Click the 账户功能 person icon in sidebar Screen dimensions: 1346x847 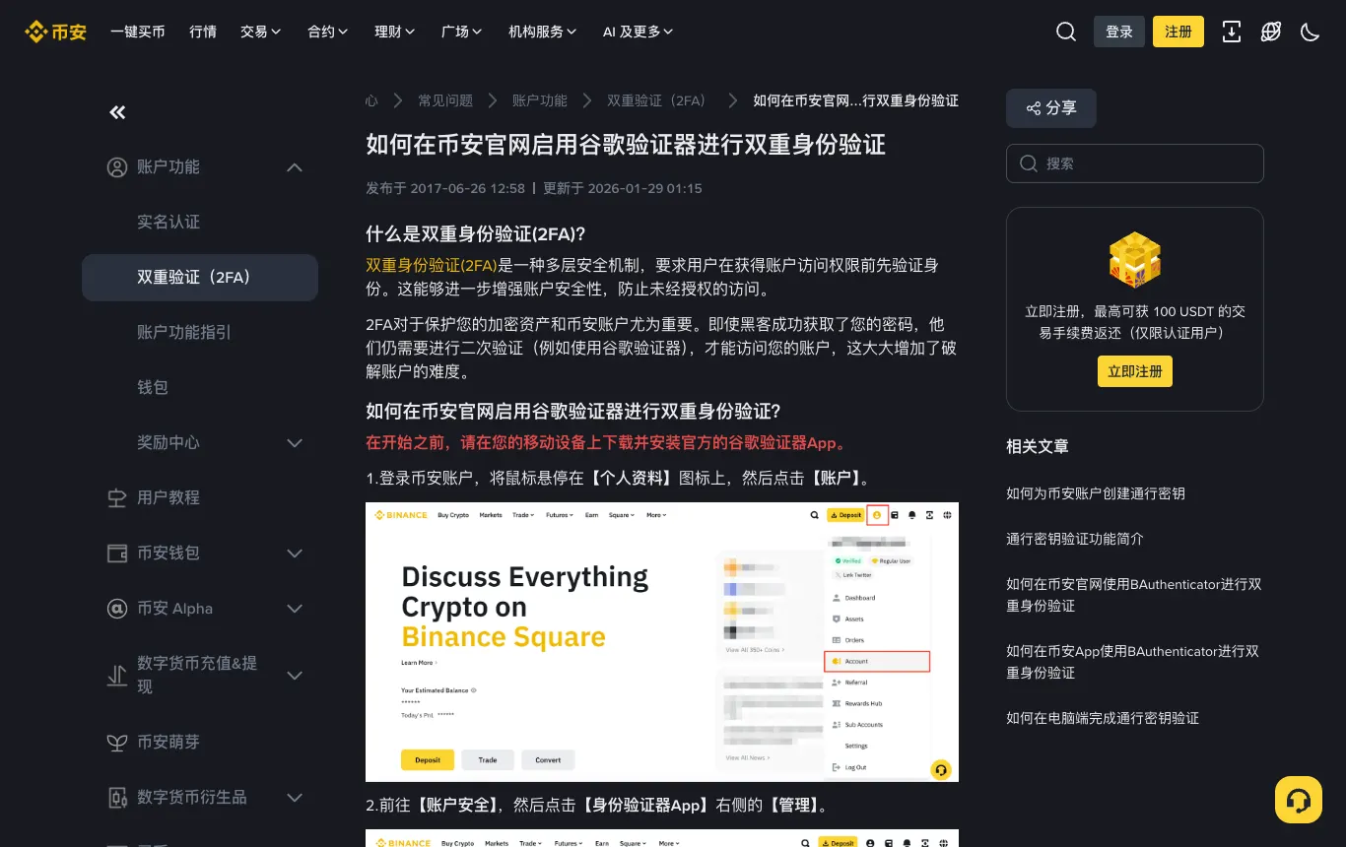click(117, 167)
